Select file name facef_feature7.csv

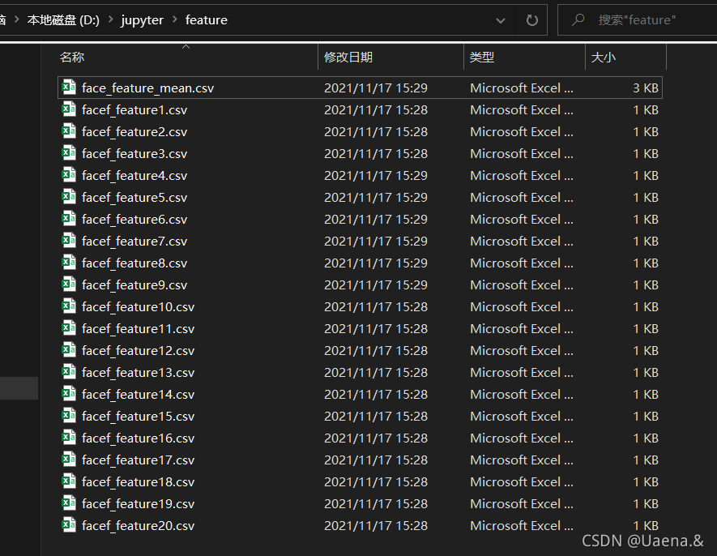(x=134, y=242)
